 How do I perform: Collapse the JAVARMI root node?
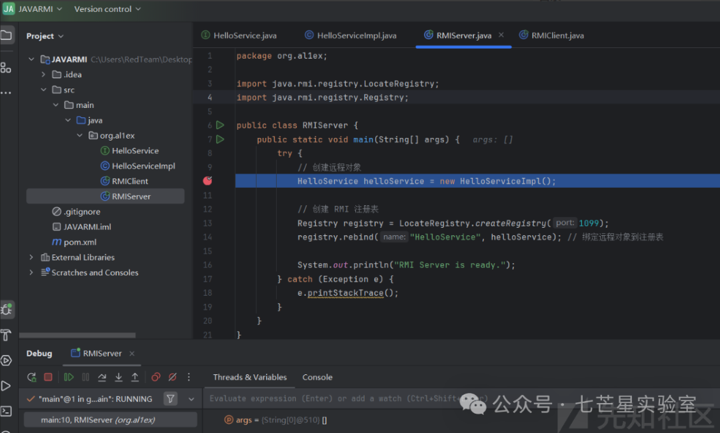pos(31,59)
